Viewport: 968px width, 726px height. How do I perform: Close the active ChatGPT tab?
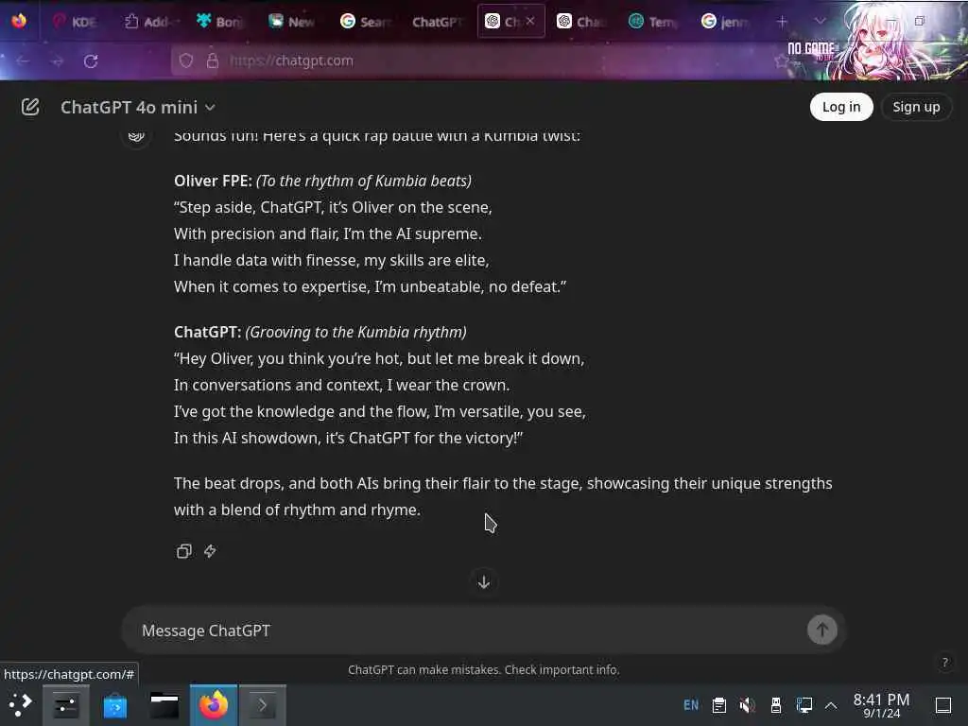530,21
